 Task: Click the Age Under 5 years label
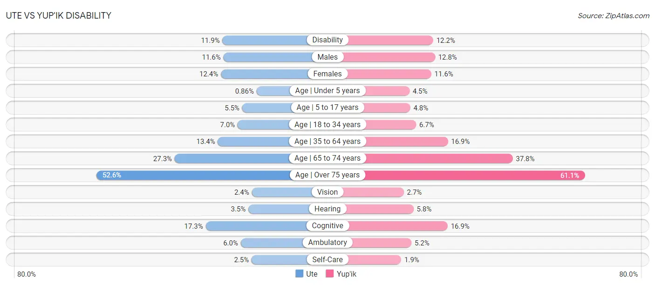click(x=327, y=91)
